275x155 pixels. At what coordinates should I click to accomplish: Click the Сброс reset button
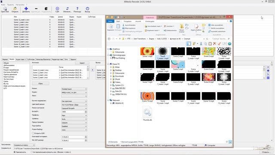[x=40, y=84]
